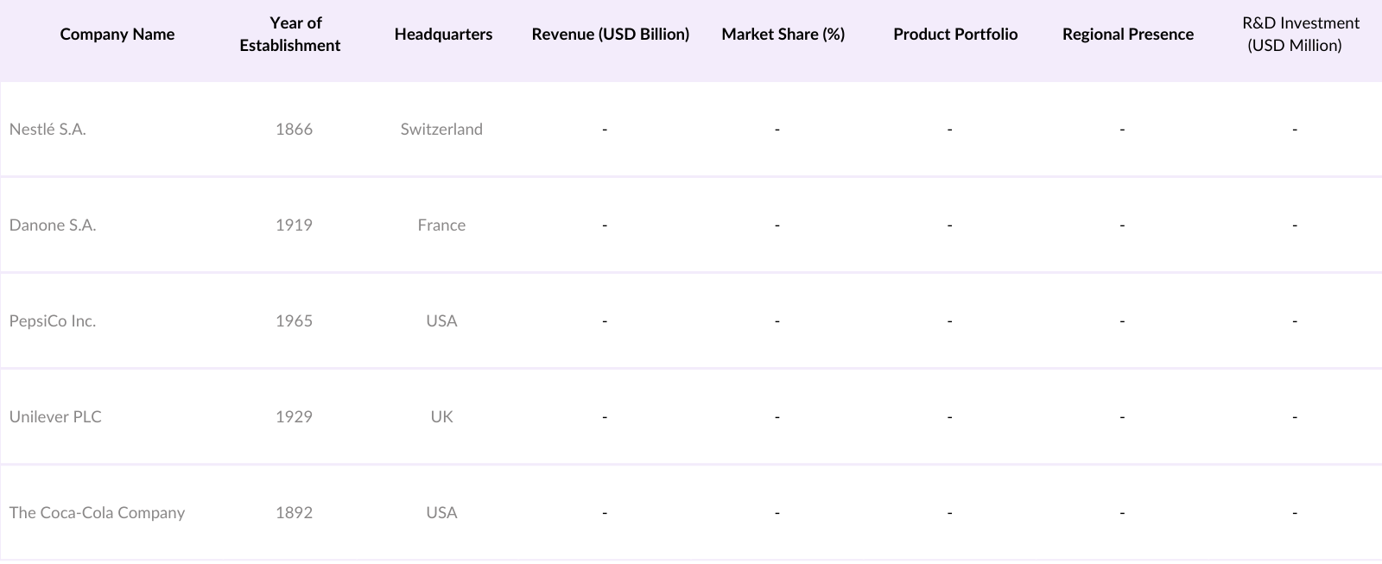Image resolution: width=1382 pixels, height=564 pixels.
Task: Click the Product Portfolio dash in PepsiCo row
Action: (949, 321)
